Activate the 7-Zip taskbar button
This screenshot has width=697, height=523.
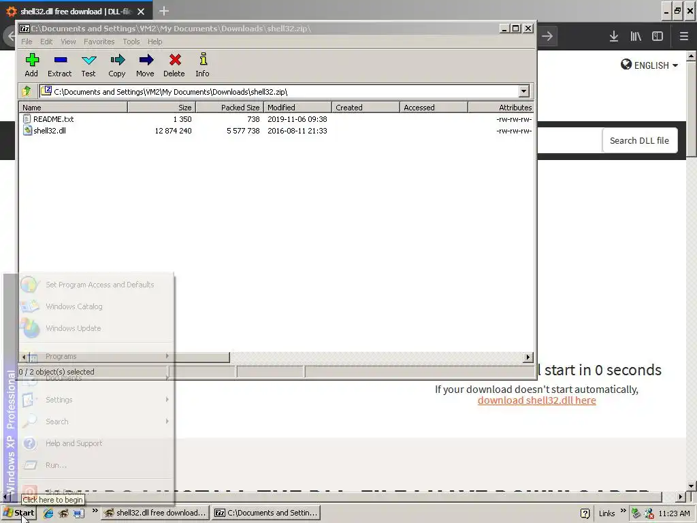coord(266,513)
